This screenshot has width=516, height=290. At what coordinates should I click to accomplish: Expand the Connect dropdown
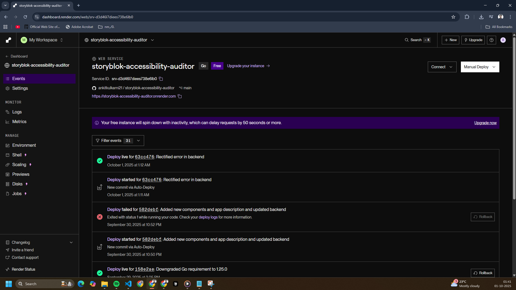coord(442,67)
